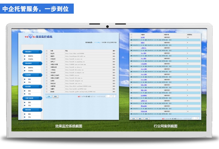Click arrow icon on 排名效果 II header

(40, 63)
